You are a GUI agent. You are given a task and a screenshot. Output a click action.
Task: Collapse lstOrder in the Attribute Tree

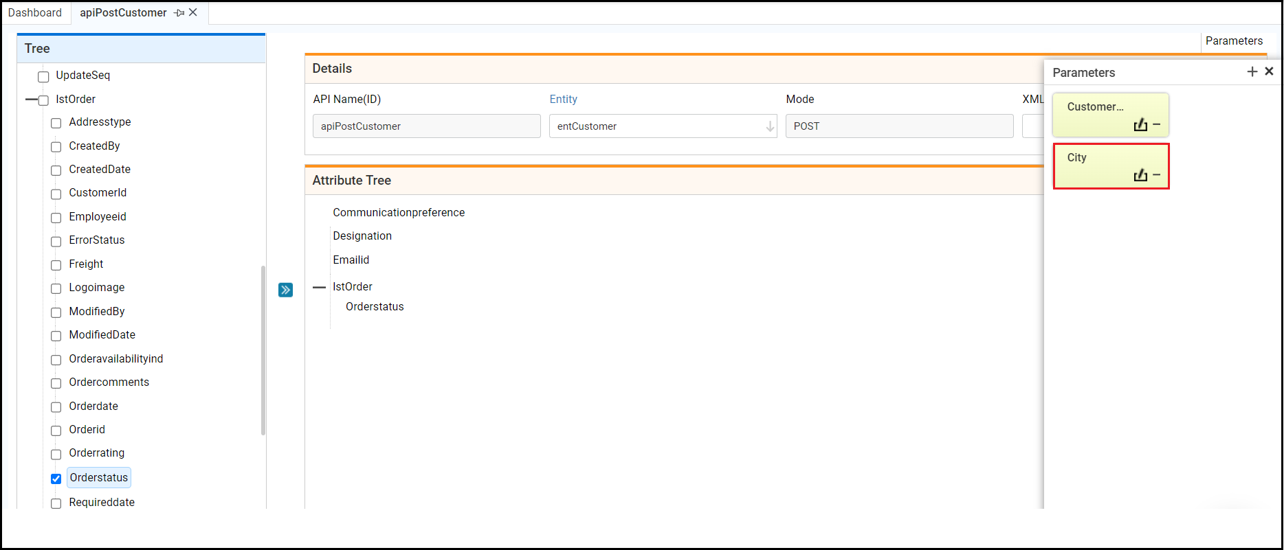tap(319, 288)
